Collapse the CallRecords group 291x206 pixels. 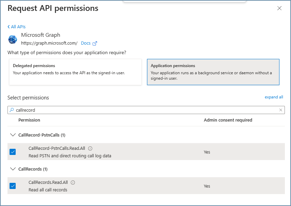pyautogui.click(x=13, y=169)
